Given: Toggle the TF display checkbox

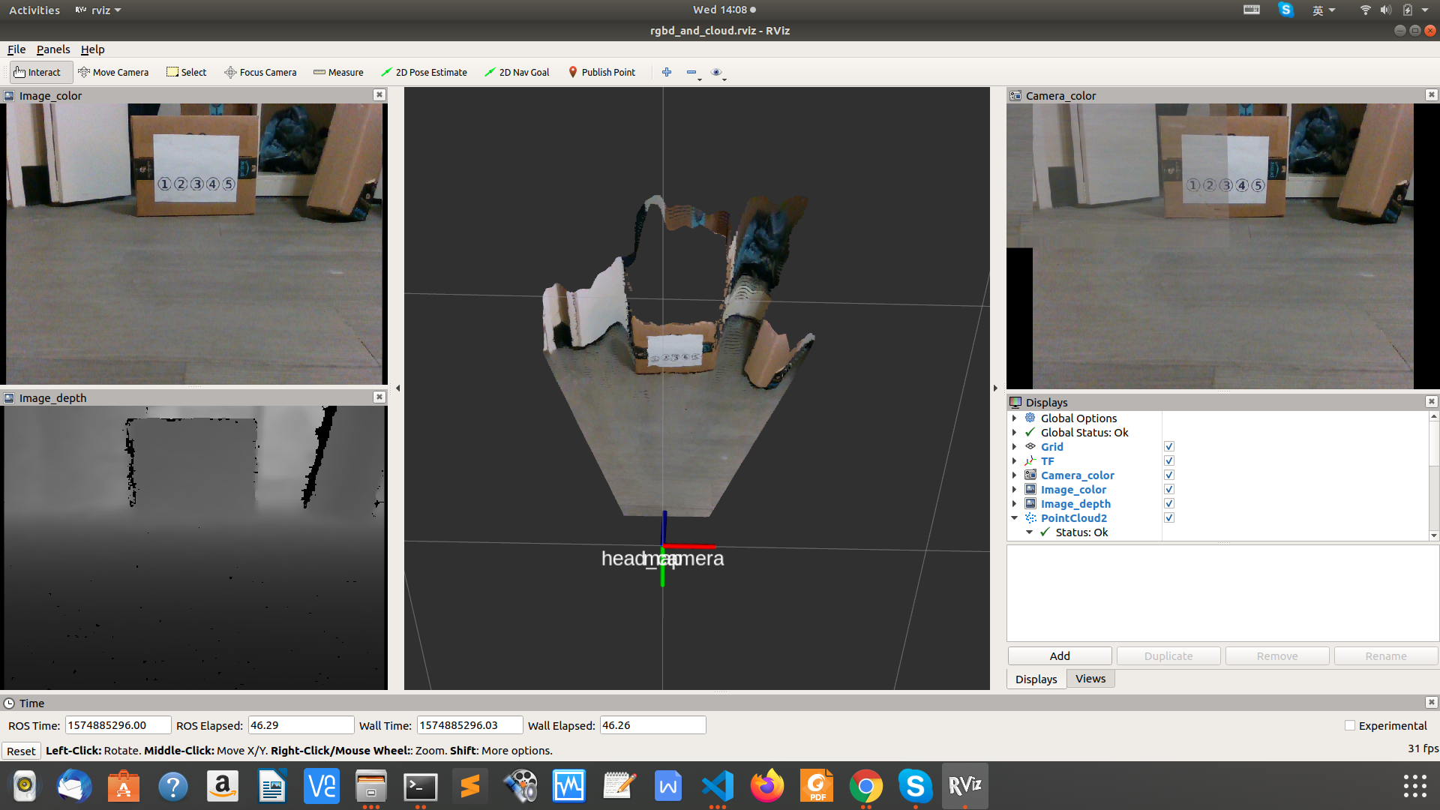Looking at the screenshot, I should (x=1168, y=461).
